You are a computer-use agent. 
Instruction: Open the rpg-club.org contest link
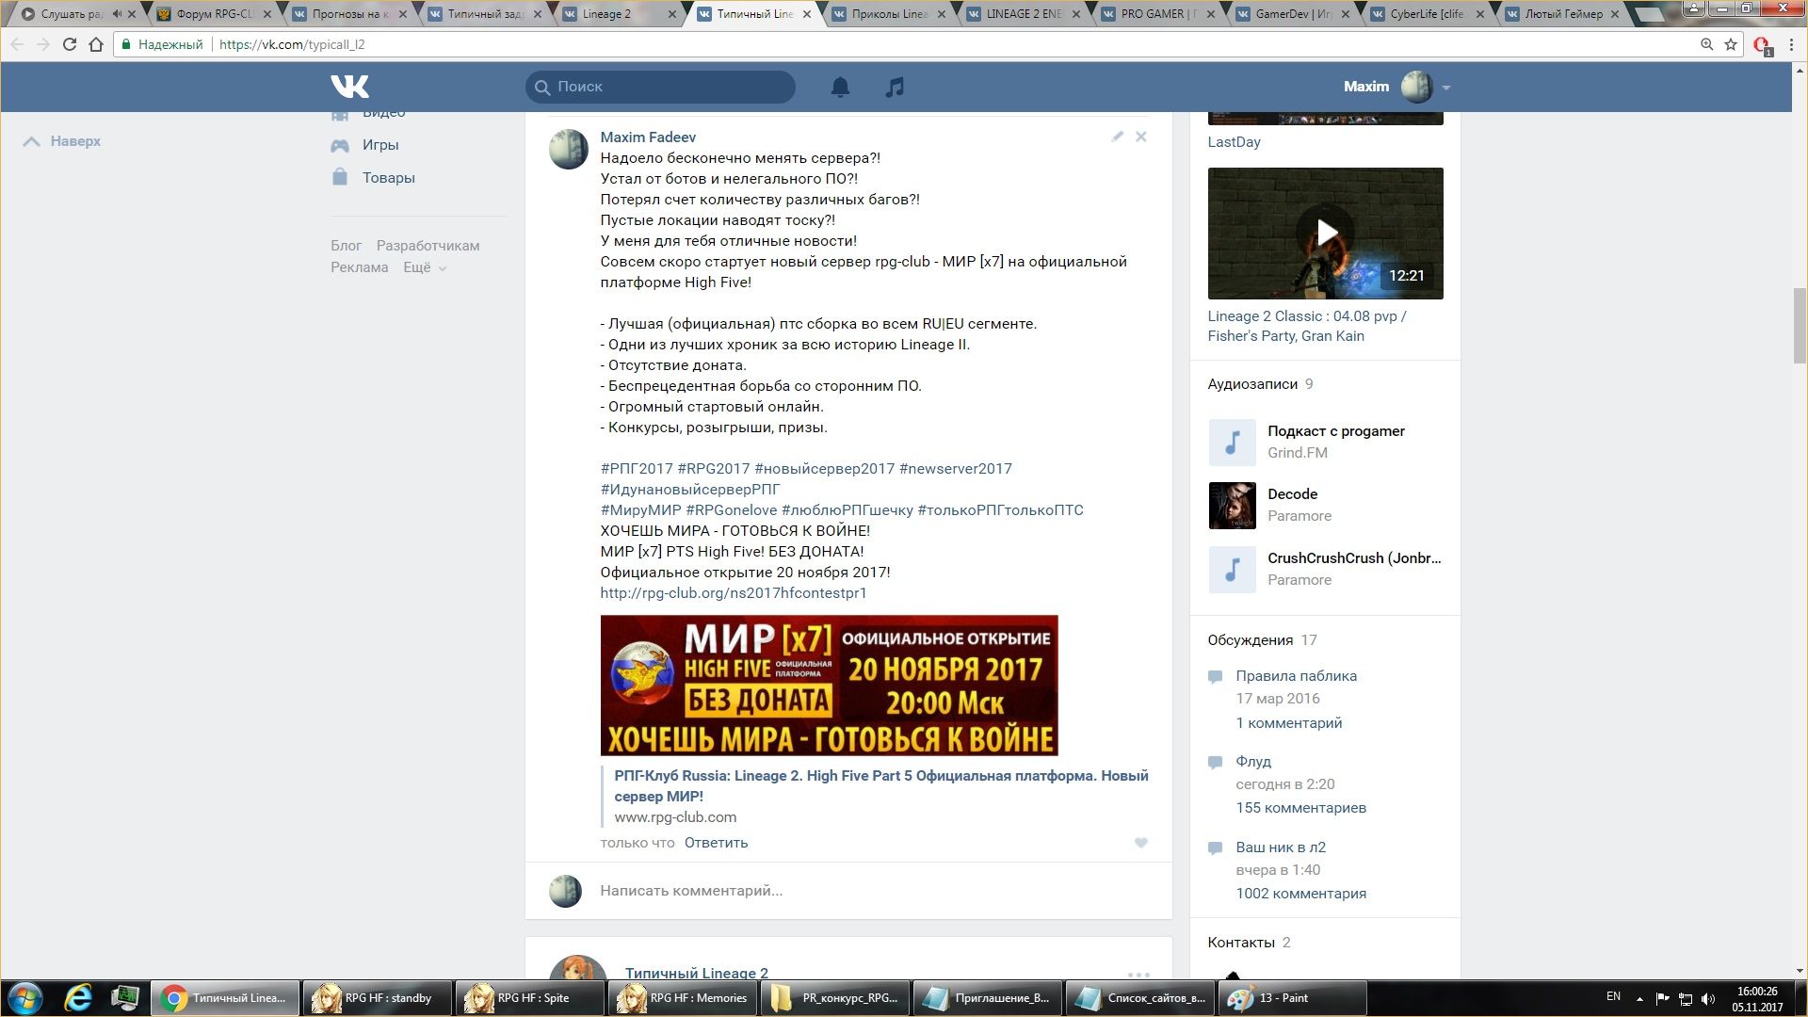(x=733, y=593)
